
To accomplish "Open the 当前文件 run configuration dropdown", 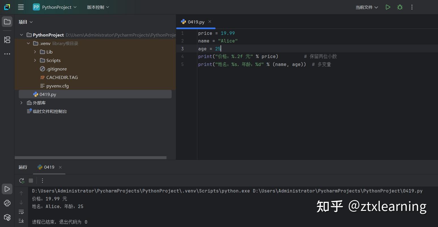I will coord(366,7).
